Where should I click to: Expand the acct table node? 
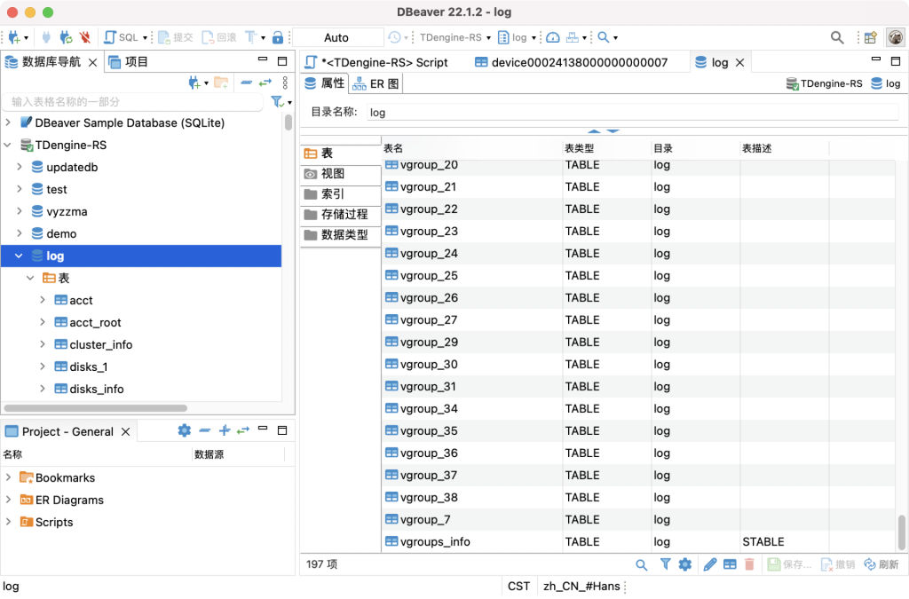[x=43, y=300]
